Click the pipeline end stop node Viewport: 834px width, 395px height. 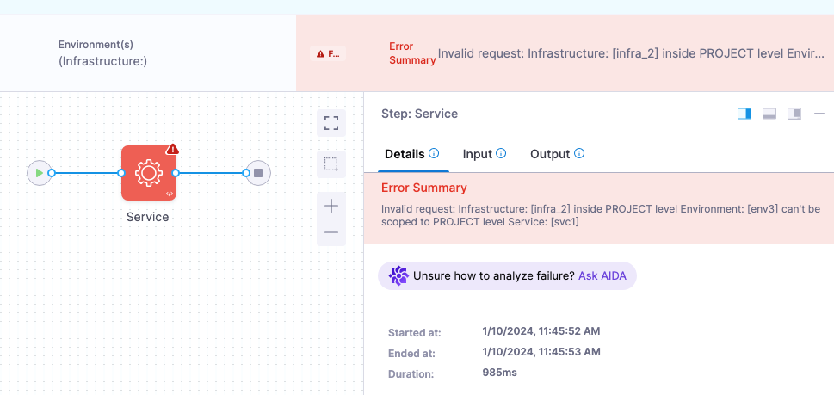(x=258, y=173)
